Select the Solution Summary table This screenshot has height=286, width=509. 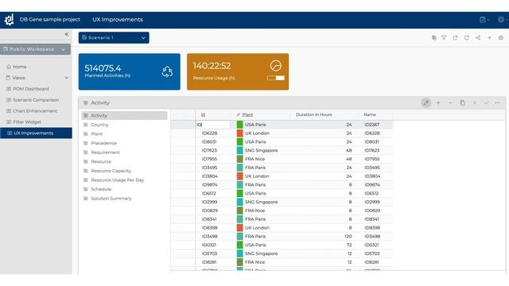111,199
